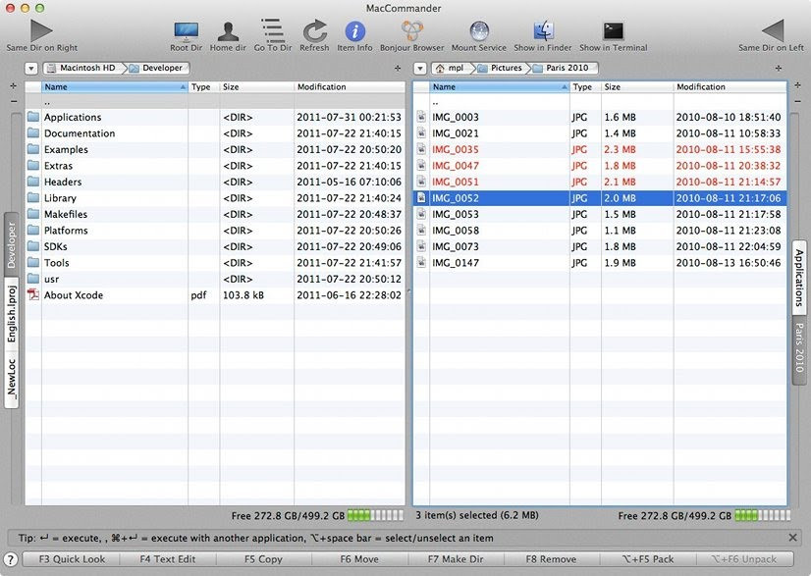Click the Same Dir on Left arrow icon

click(x=773, y=30)
